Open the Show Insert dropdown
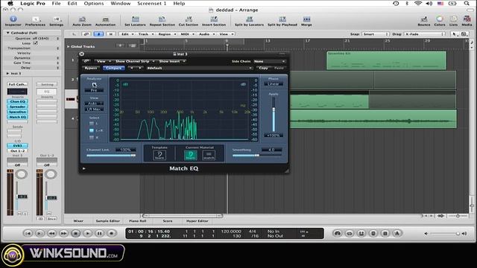Screen dimensions: 477x268 click(171, 61)
